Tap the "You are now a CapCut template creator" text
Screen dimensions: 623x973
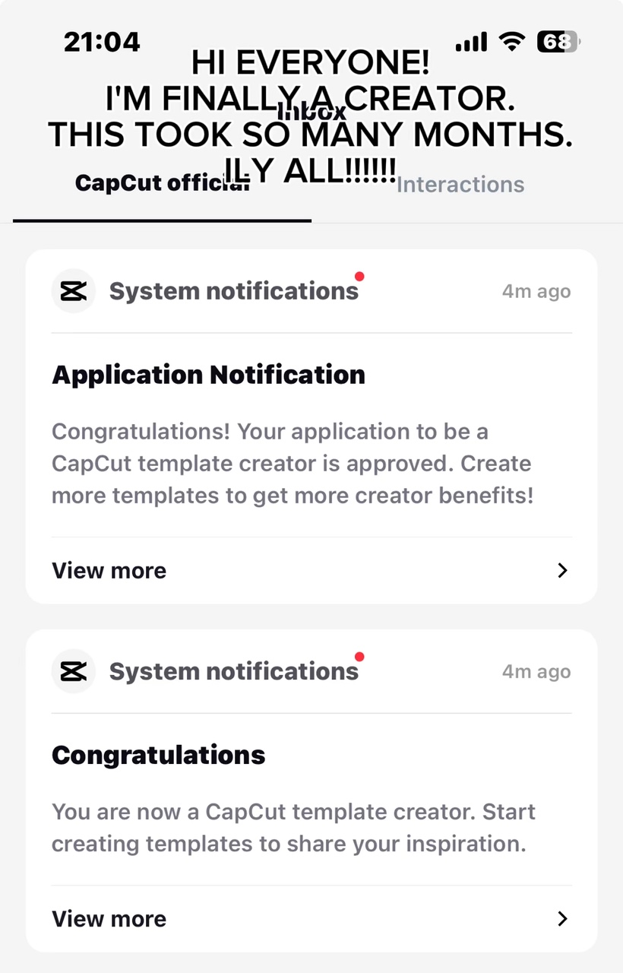tap(293, 828)
